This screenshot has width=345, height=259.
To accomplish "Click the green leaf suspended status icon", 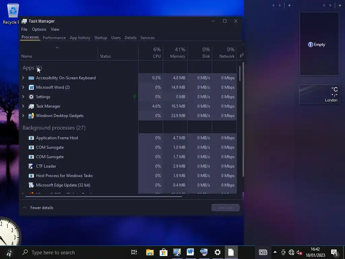I will click(135, 97).
